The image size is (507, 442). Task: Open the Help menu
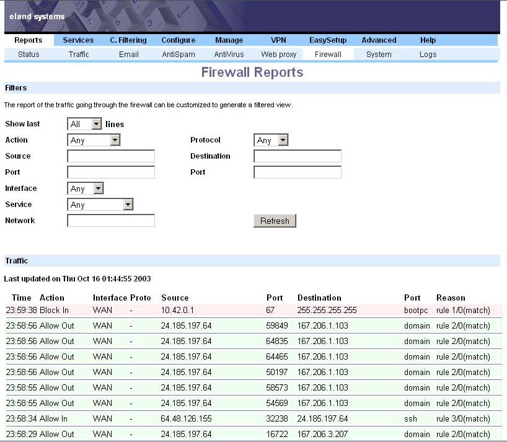click(x=428, y=40)
